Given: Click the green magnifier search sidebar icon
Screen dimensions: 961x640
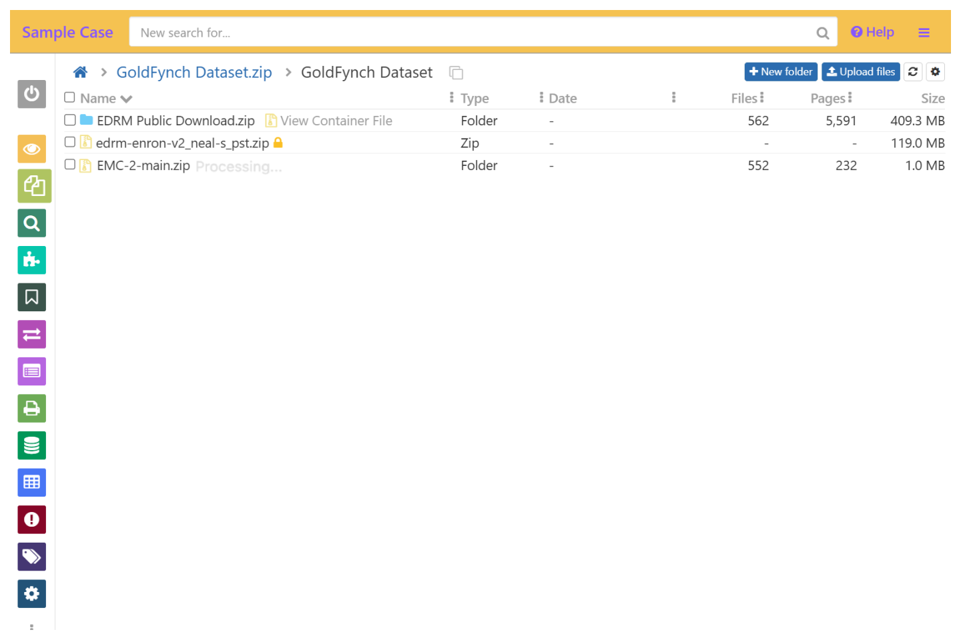Looking at the screenshot, I should point(31,223).
